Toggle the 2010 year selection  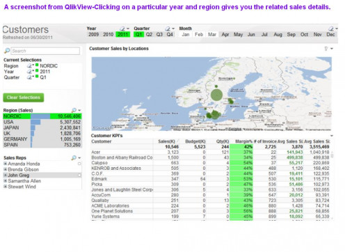point(108,35)
